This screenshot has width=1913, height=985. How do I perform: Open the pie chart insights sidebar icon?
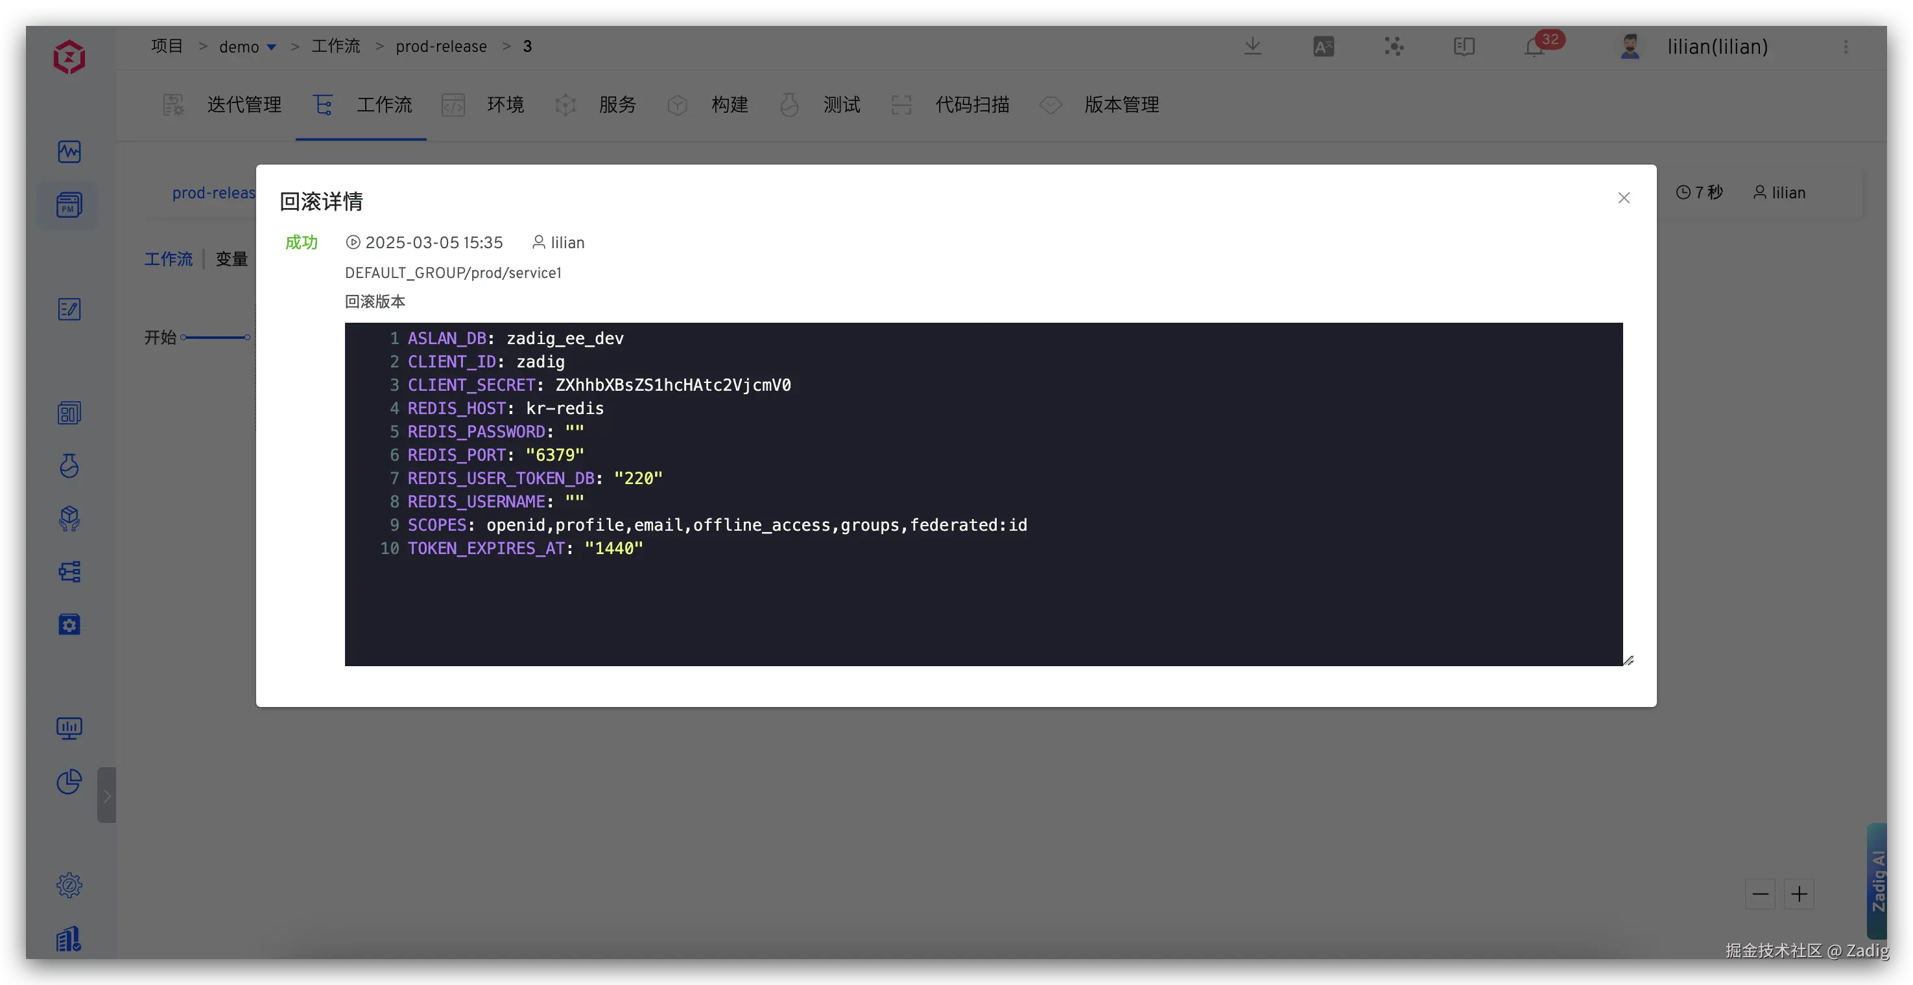(69, 781)
